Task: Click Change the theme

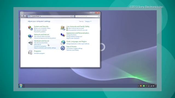Action: [x=71, y=35]
